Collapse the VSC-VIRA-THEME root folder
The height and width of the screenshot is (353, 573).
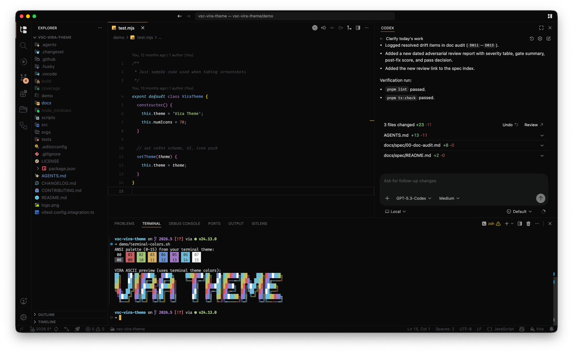(70, 37)
